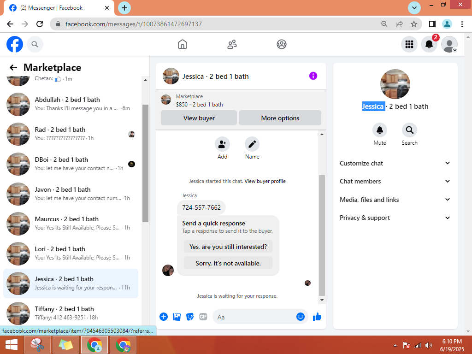This screenshot has height=354, width=472.
Task: Open Chrome zoom magnifier in address bar
Action: coord(384,24)
